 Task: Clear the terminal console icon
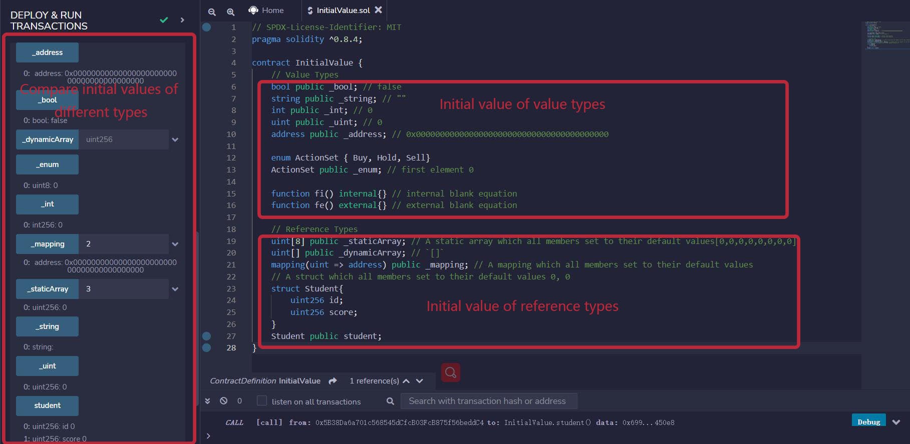tap(224, 401)
